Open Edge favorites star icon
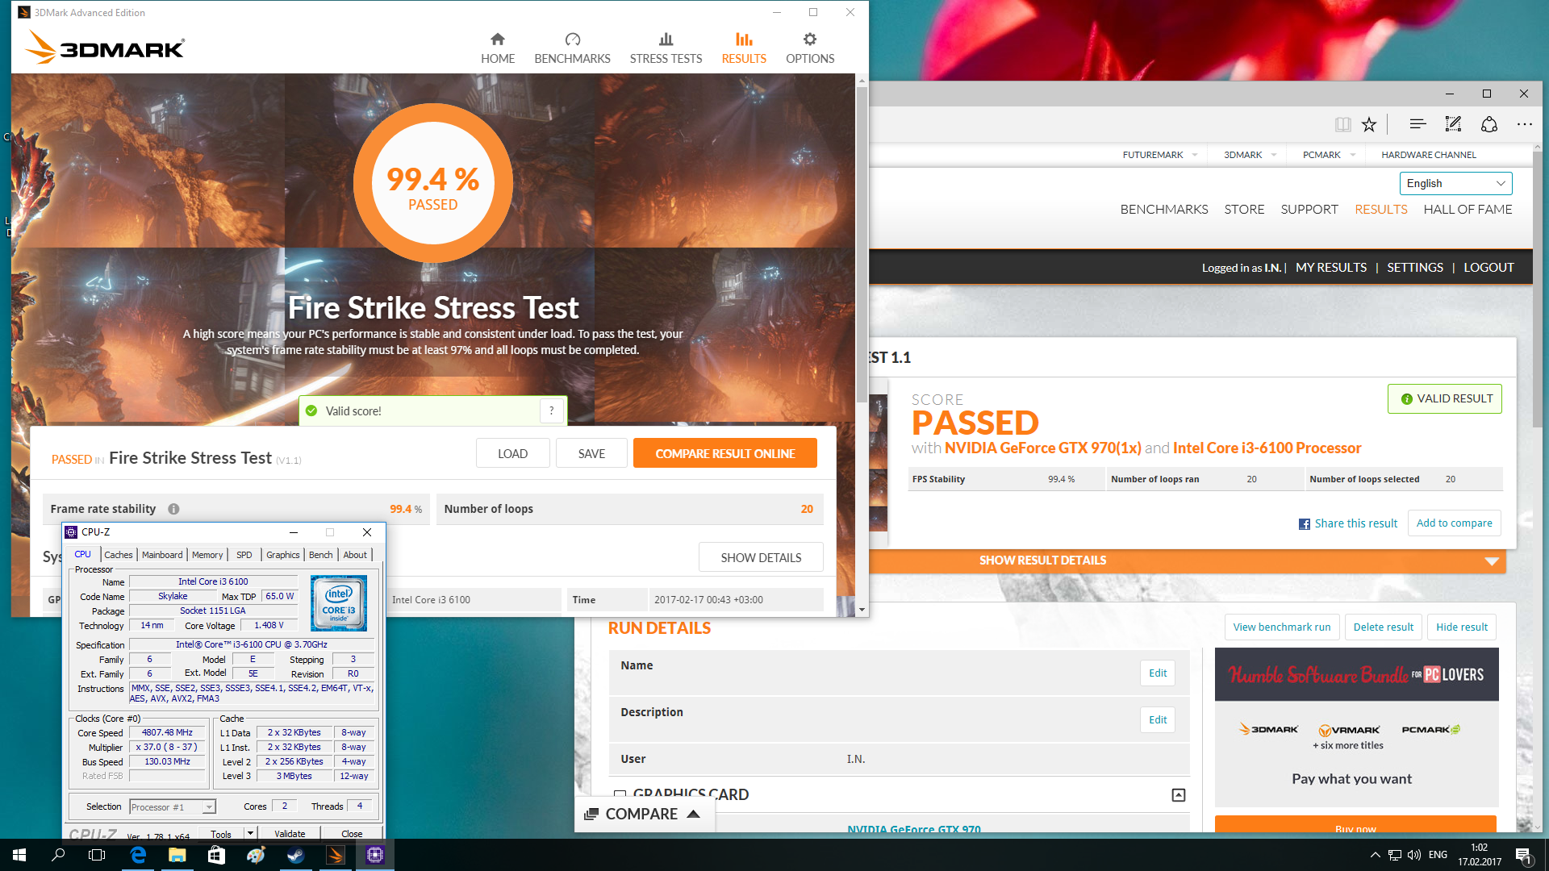 click(1369, 124)
